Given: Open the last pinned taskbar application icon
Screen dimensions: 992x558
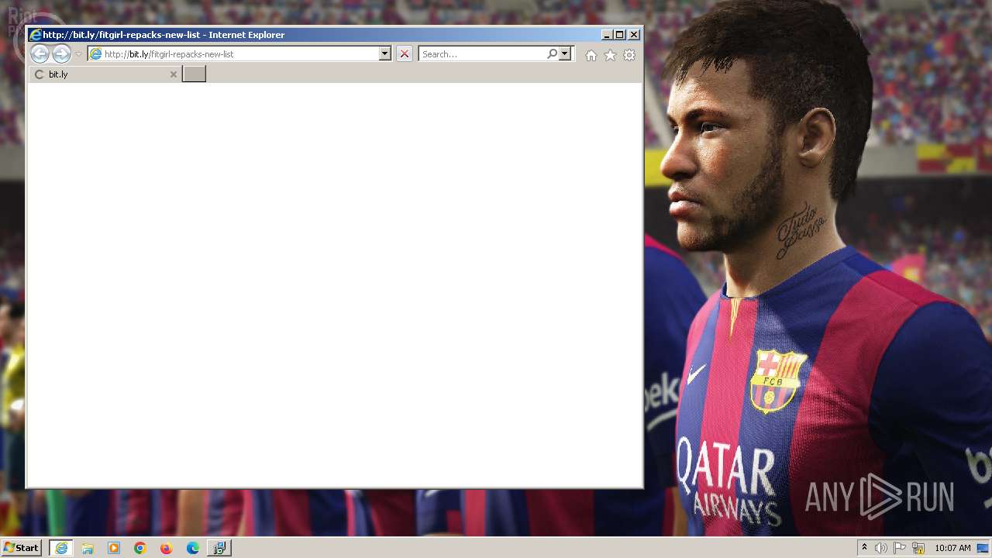Looking at the screenshot, I should coord(219,548).
